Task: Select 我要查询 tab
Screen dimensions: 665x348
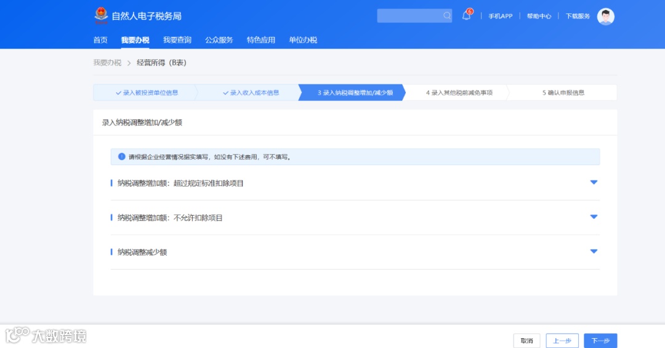Action: pos(177,40)
